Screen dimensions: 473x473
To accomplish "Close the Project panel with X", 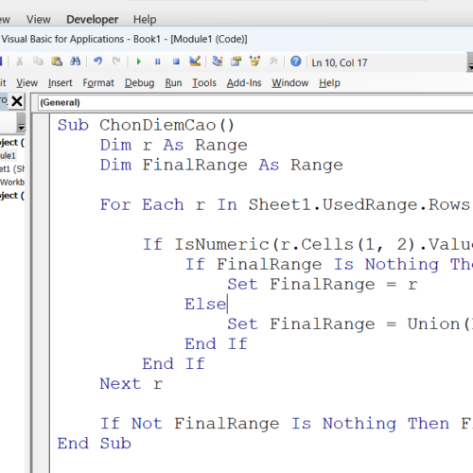I will tap(17, 101).
